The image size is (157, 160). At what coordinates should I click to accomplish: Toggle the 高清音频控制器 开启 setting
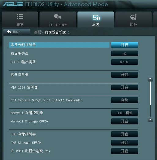(125, 45)
